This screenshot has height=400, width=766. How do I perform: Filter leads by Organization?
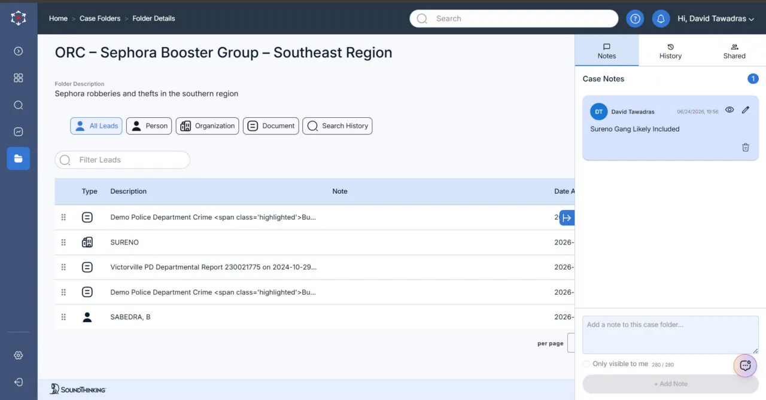207,126
